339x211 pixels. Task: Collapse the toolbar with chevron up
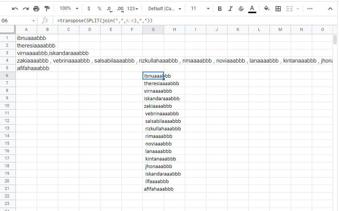[x=330, y=9]
